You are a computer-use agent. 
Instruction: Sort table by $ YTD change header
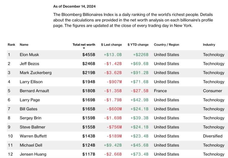click(x=138, y=45)
